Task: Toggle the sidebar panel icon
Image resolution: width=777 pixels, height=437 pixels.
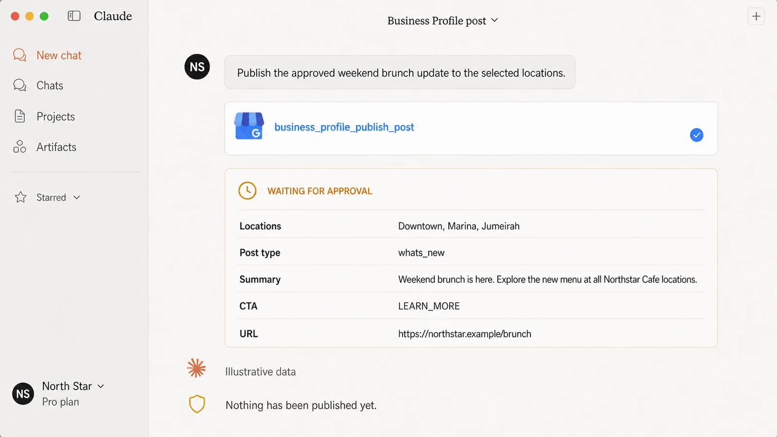Action: 74,16
